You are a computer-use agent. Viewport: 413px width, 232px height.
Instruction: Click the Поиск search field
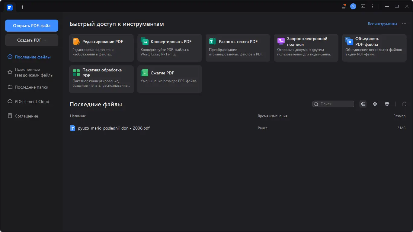[x=333, y=104]
